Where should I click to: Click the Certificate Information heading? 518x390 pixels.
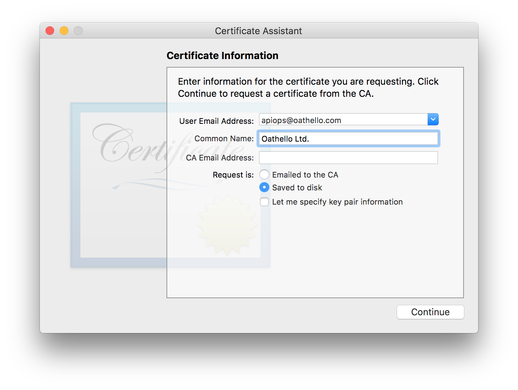click(222, 56)
